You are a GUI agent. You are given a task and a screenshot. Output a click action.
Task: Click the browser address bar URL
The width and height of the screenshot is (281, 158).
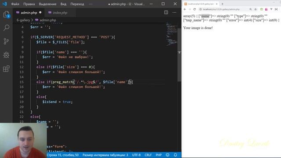coord(221,9)
